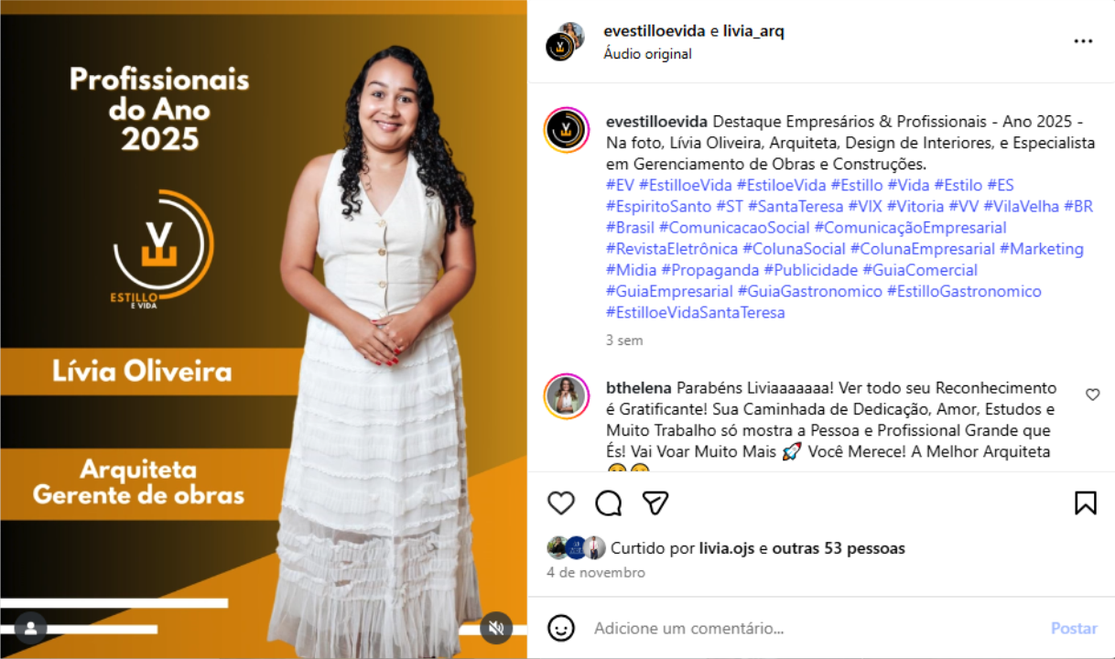Show tagged people on the video

point(30,628)
